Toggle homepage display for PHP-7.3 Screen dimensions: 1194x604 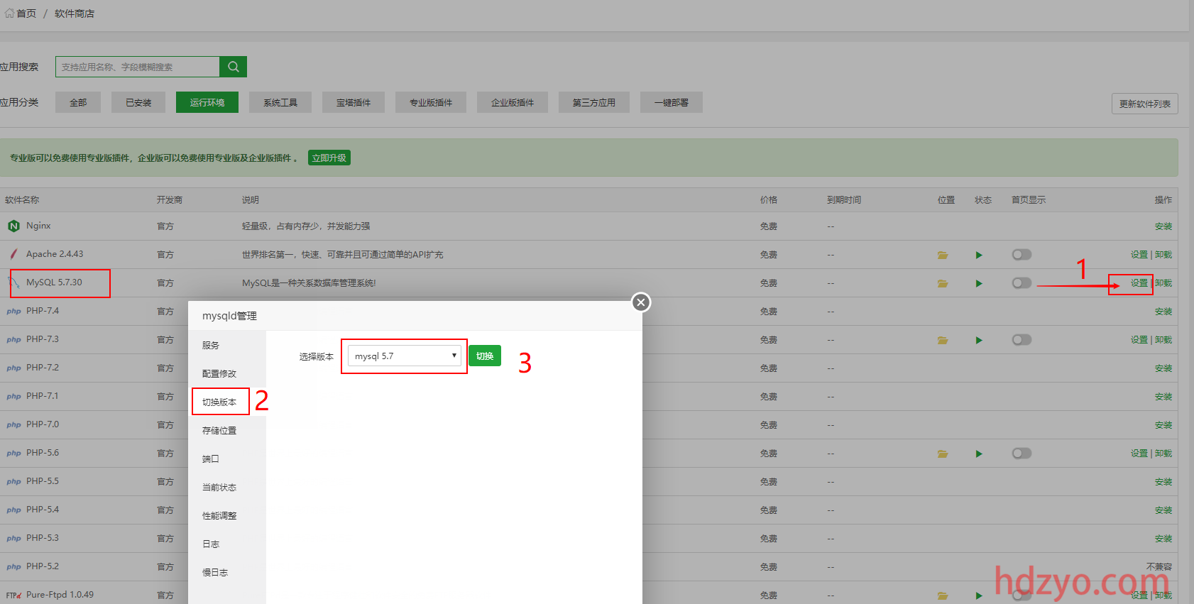(1022, 340)
